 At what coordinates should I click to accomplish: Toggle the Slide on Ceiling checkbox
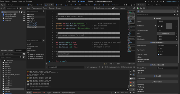click(159, 54)
